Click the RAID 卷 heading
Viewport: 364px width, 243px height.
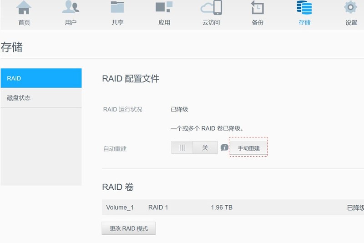click(118, 187)
